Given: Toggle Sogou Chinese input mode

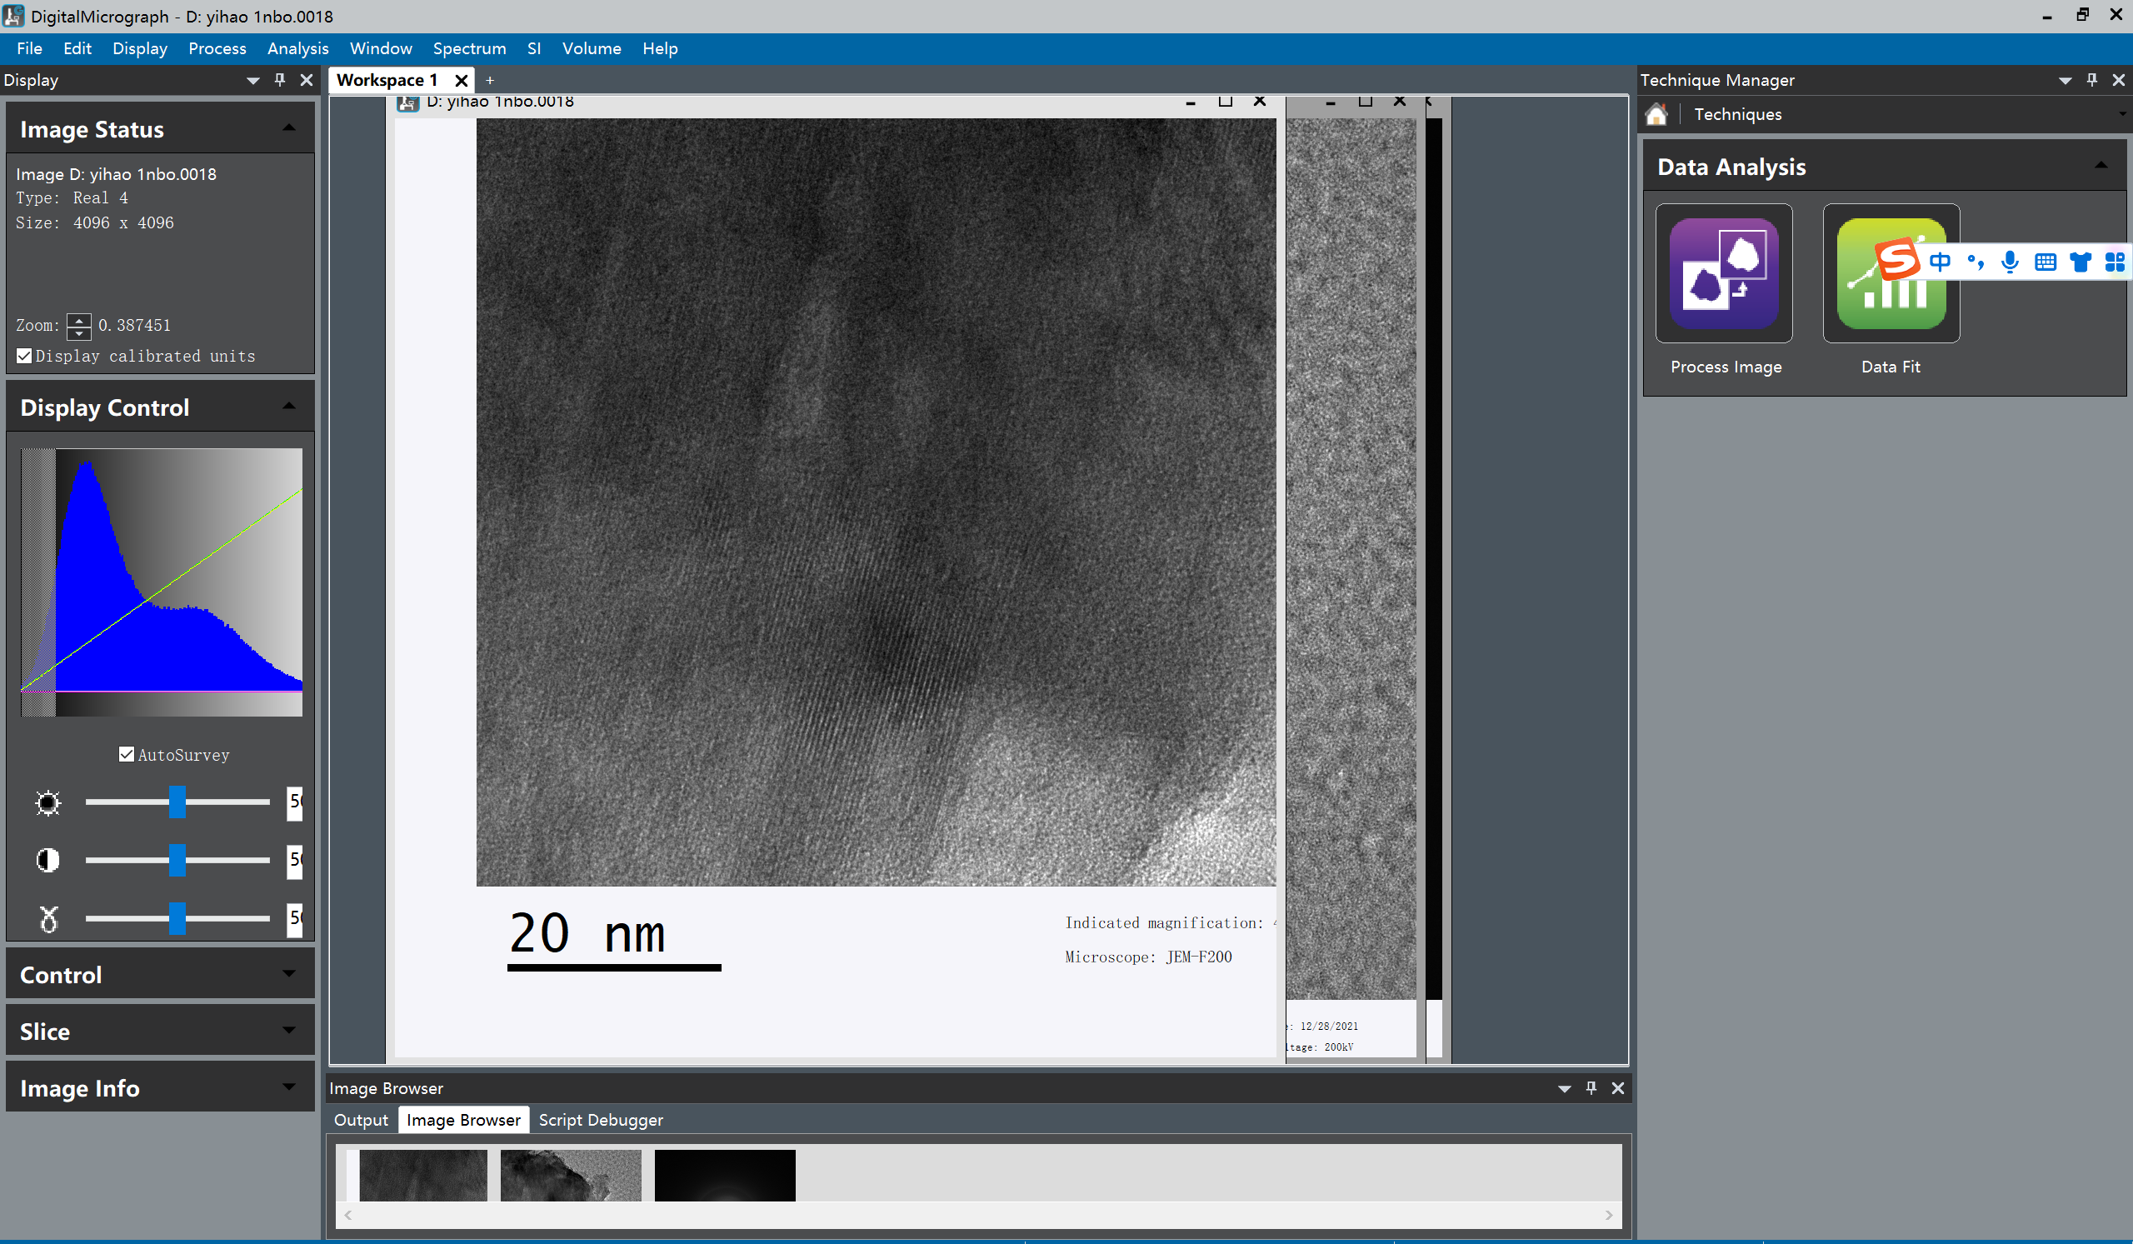Looking at the screenshot, I should click(x=1940, y=262).
